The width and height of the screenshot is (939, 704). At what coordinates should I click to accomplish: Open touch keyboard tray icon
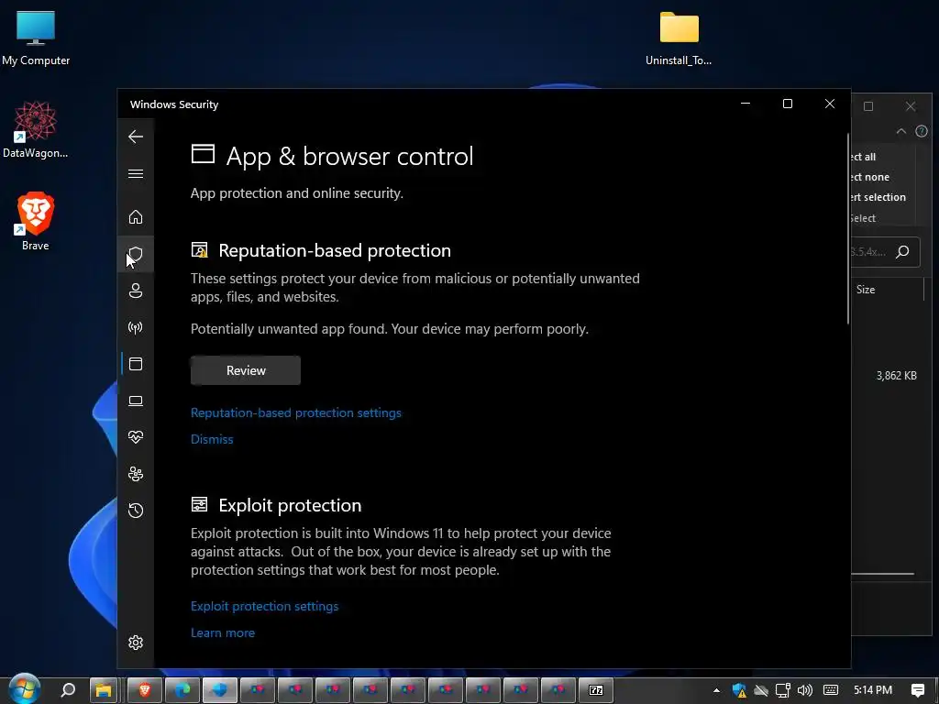(x=831, y=690)
